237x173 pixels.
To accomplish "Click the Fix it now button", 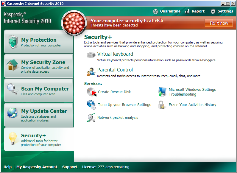I will point(219,23).
